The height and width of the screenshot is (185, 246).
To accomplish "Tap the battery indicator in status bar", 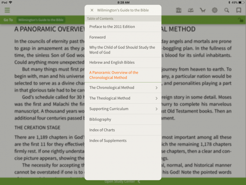I will [241, 2].
